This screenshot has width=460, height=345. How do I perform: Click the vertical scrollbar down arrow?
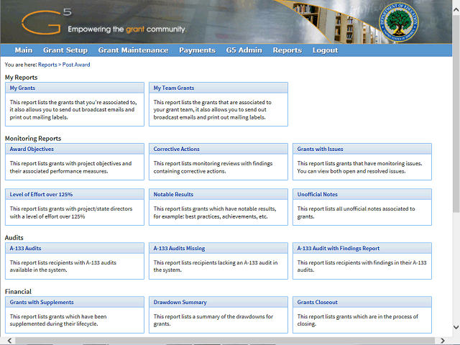456,327
